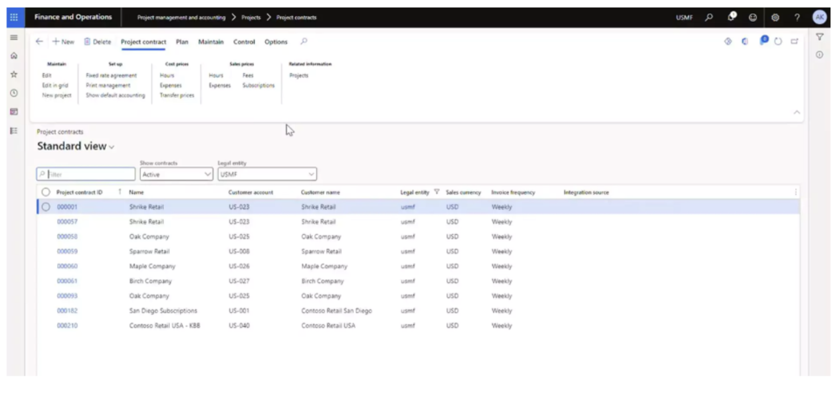Click the Filter input field above the grid
The width and height of the screenshot is (840, 393).
pos(86,174)
